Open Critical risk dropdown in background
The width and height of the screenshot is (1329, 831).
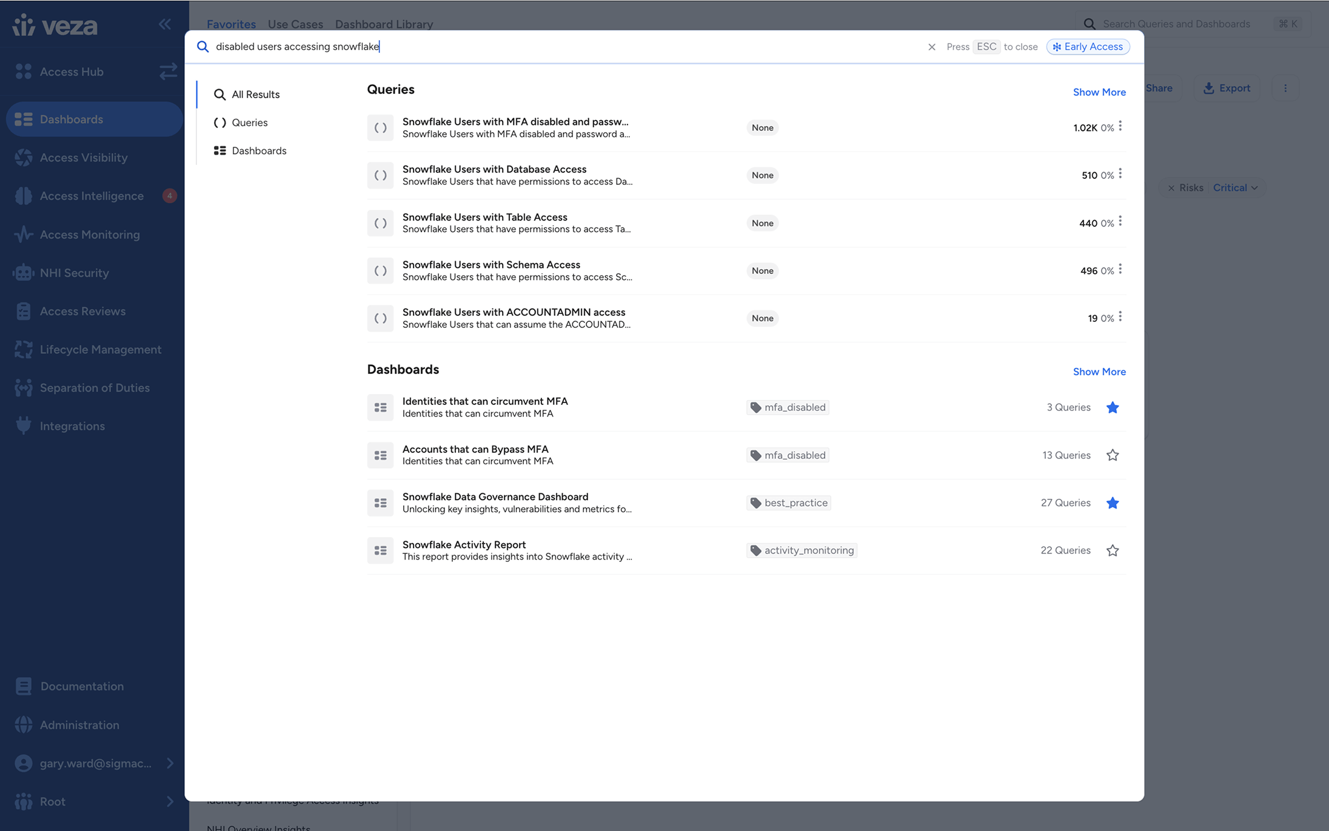tap(1235, 188)
